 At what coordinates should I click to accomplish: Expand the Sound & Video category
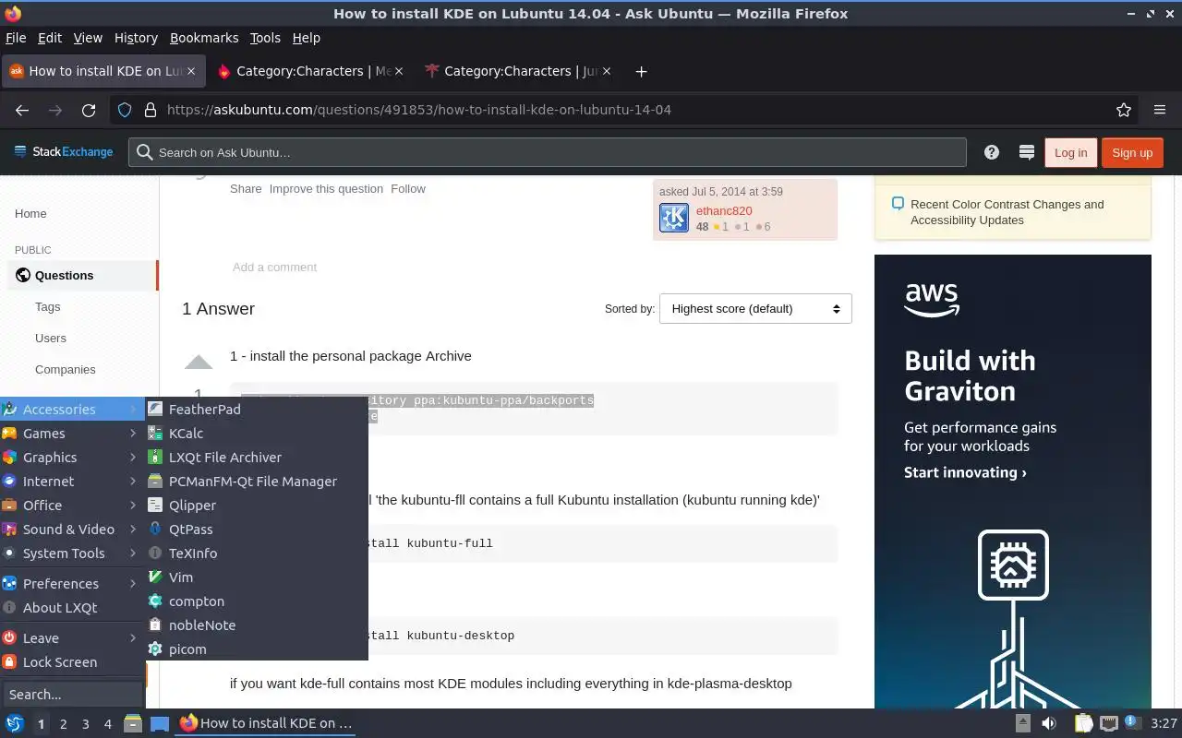[72, 530]
